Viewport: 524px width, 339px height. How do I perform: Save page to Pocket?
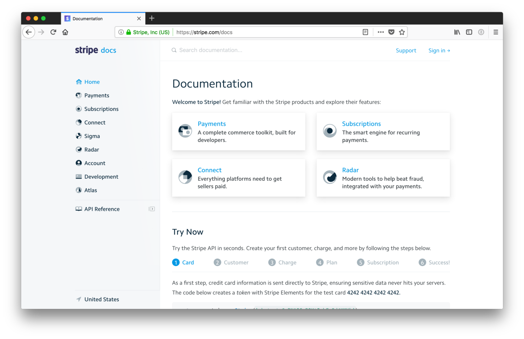pos(391,32)
